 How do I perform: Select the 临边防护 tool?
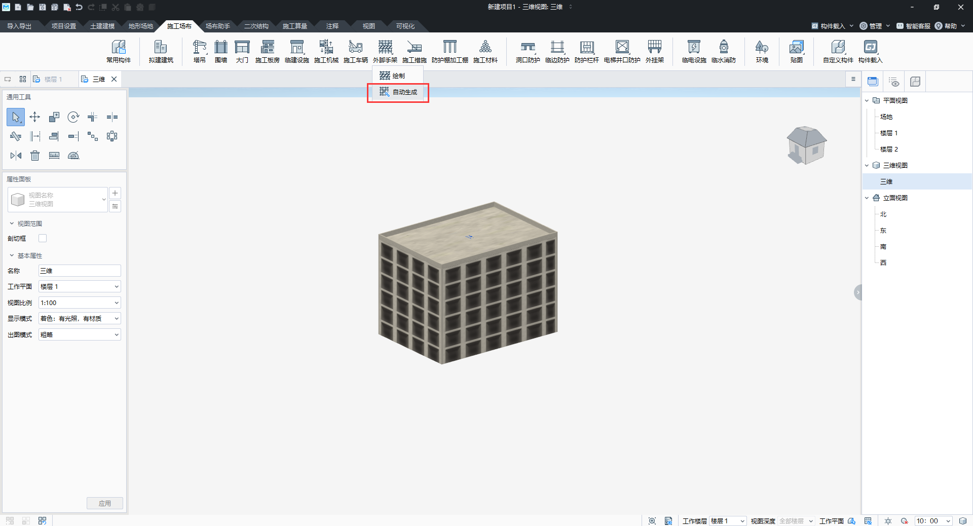(x=557, y=51)
